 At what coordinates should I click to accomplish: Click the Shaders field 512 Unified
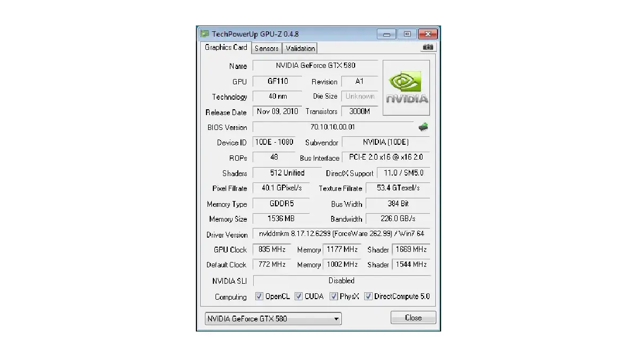pos(287,173)
